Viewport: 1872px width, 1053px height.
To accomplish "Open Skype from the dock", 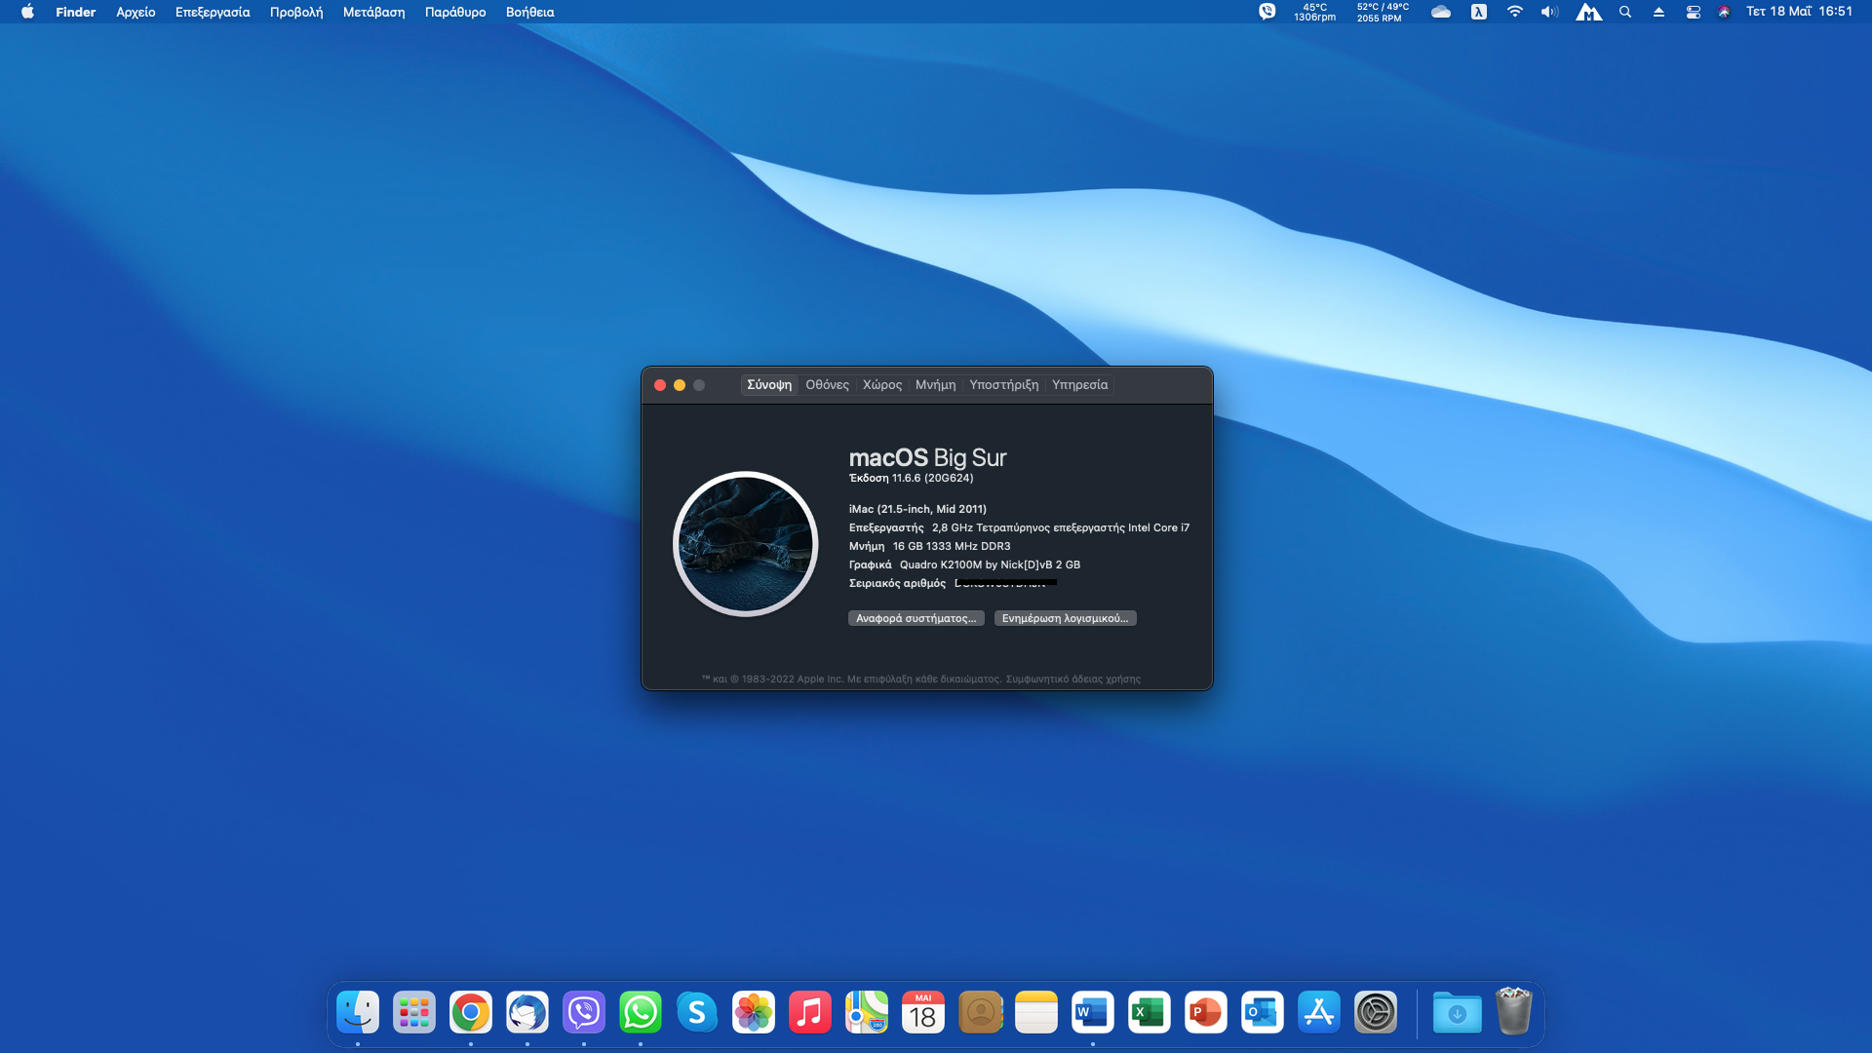I will (697, 1013).
